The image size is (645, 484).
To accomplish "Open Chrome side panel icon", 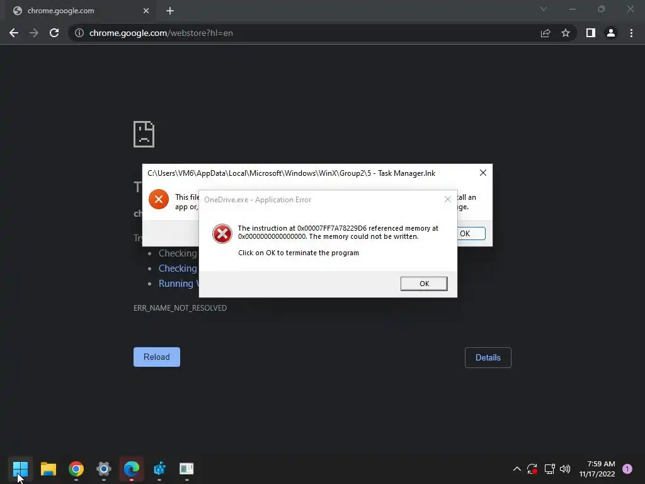I will click(x=591, y=33).
